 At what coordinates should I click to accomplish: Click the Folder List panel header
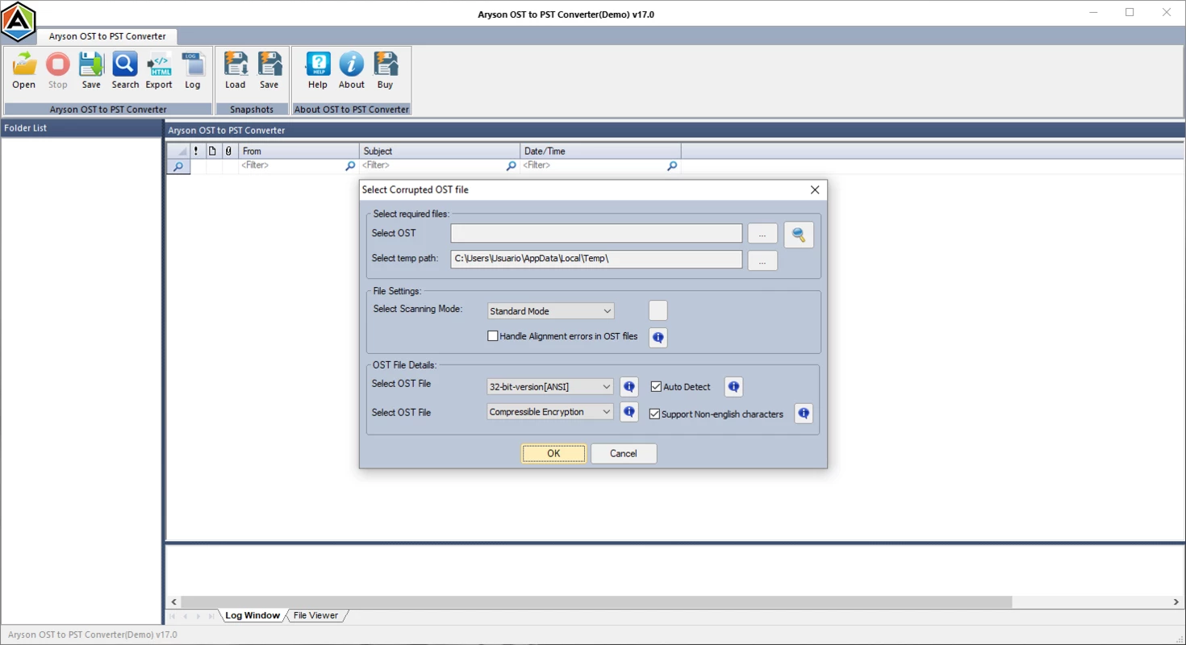81,128
